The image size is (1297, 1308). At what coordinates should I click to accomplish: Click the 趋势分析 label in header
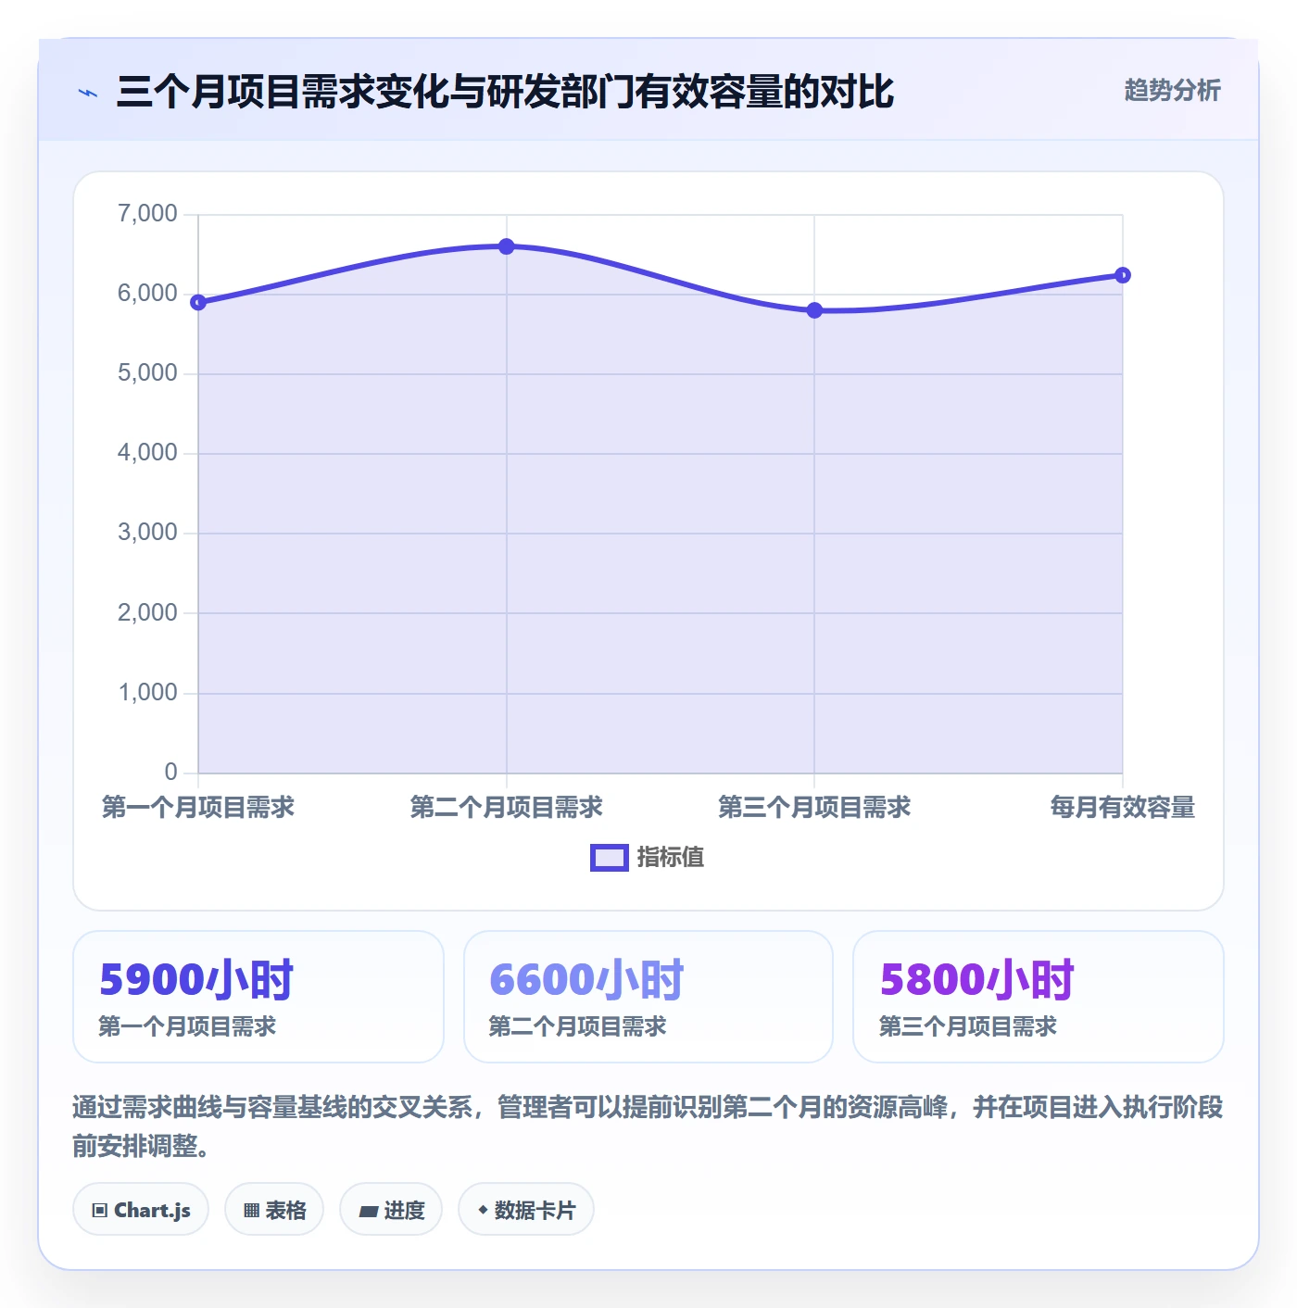(1172, 90)
